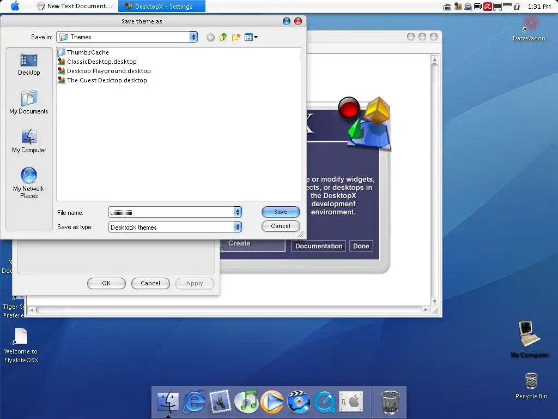Click the keyboard tray icon
The width and height of the screenshot is (558, 419).
[447, 7]
